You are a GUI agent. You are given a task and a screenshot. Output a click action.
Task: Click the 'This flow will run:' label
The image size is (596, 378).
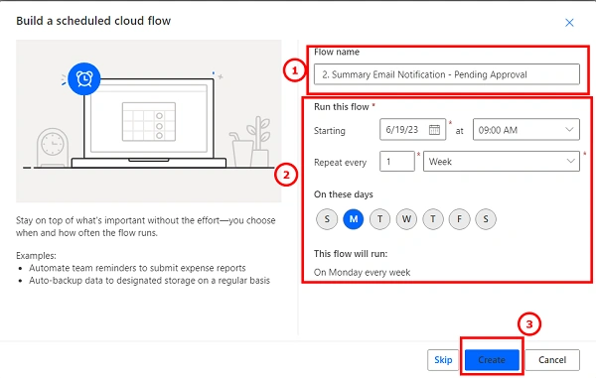point(351,254)
